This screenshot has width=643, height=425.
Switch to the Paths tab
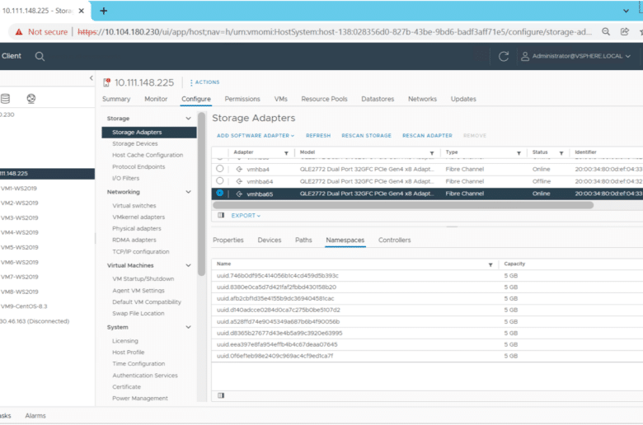[303, 241]
